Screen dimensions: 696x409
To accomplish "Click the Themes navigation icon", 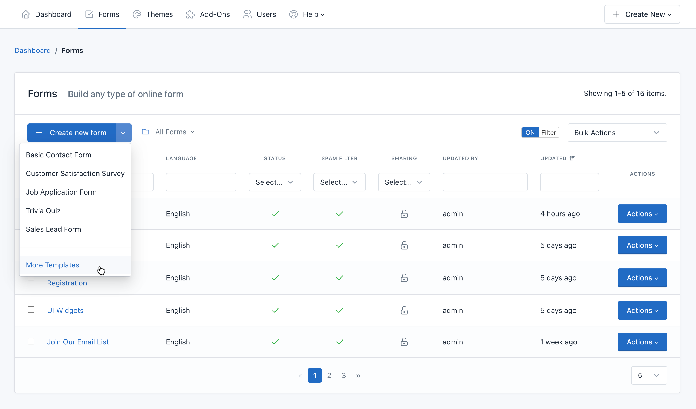I will (x=137, y=14).
